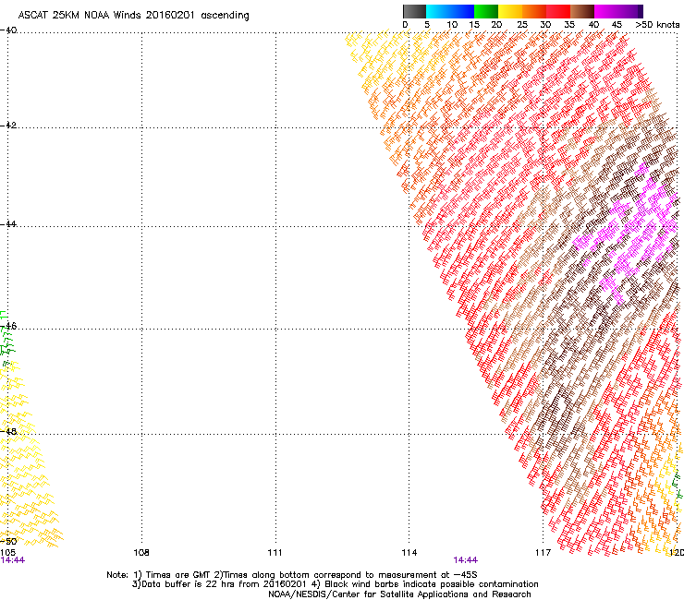
Task: Click the '105' longitude axis label
Action: point(7,553)
